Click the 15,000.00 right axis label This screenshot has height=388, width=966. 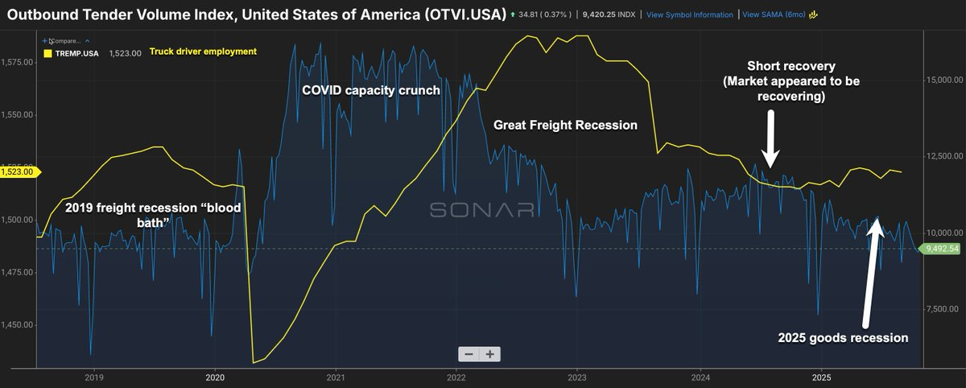942,80
